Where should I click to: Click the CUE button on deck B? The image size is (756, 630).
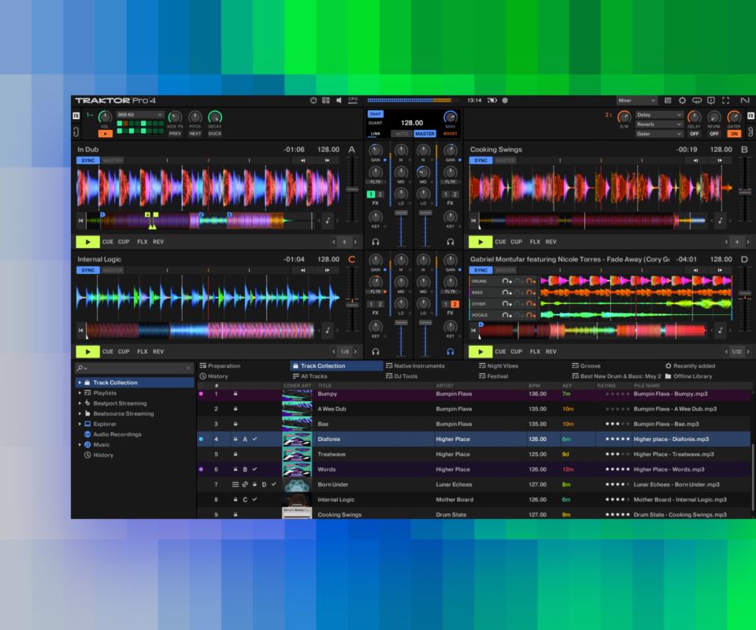(500, 242)
